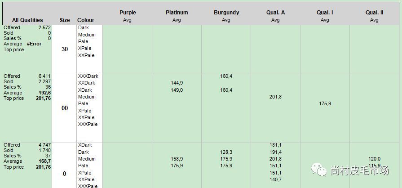Select the size 00 cell
402x188 pixels.
[x=65, y=108]
